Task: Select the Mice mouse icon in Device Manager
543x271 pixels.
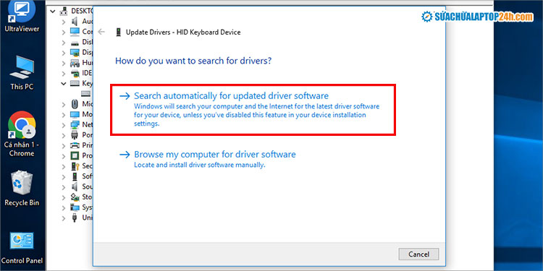Action: [75, 104]
